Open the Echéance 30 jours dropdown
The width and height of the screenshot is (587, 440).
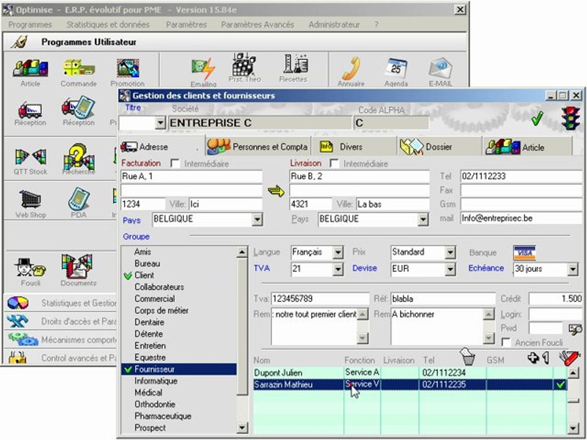coord(572,269)
